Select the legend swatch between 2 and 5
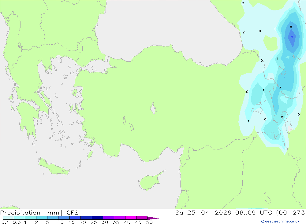The height and width of the screenshot is (224, 306). pyautogui.click(x=42, y=218)
